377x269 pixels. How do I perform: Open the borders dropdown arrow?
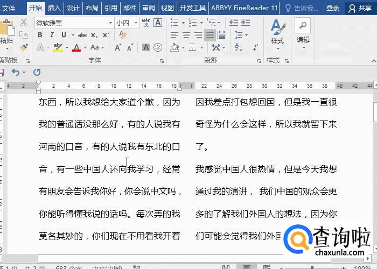point(202,47)
